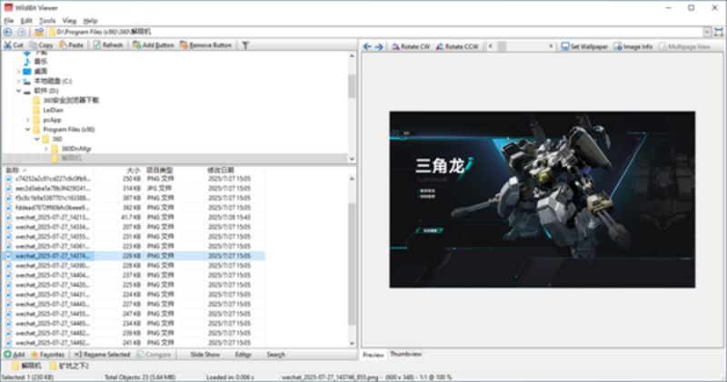Select the 241 KB wechat PNG file
The image size is (727, 382).
134,343
